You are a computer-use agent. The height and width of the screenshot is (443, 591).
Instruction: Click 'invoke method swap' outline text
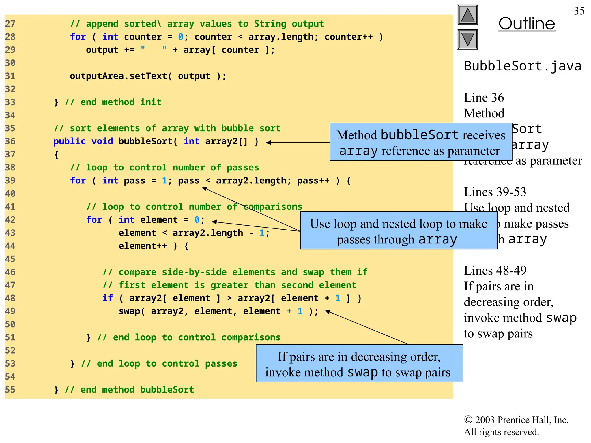(520, 318)
